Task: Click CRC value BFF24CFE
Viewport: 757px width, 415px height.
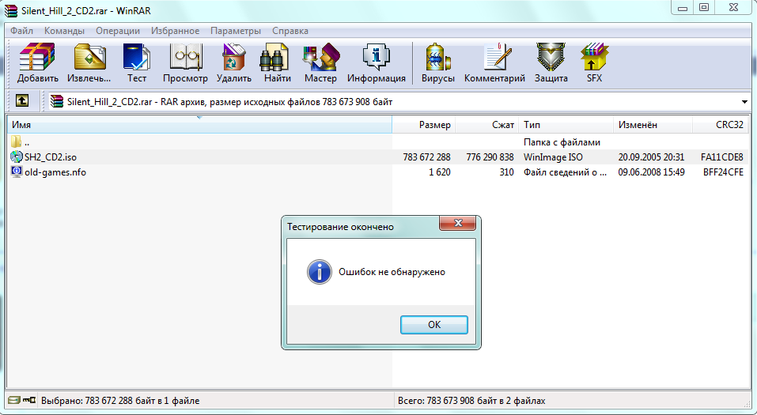Action: [x=723, y=172]
